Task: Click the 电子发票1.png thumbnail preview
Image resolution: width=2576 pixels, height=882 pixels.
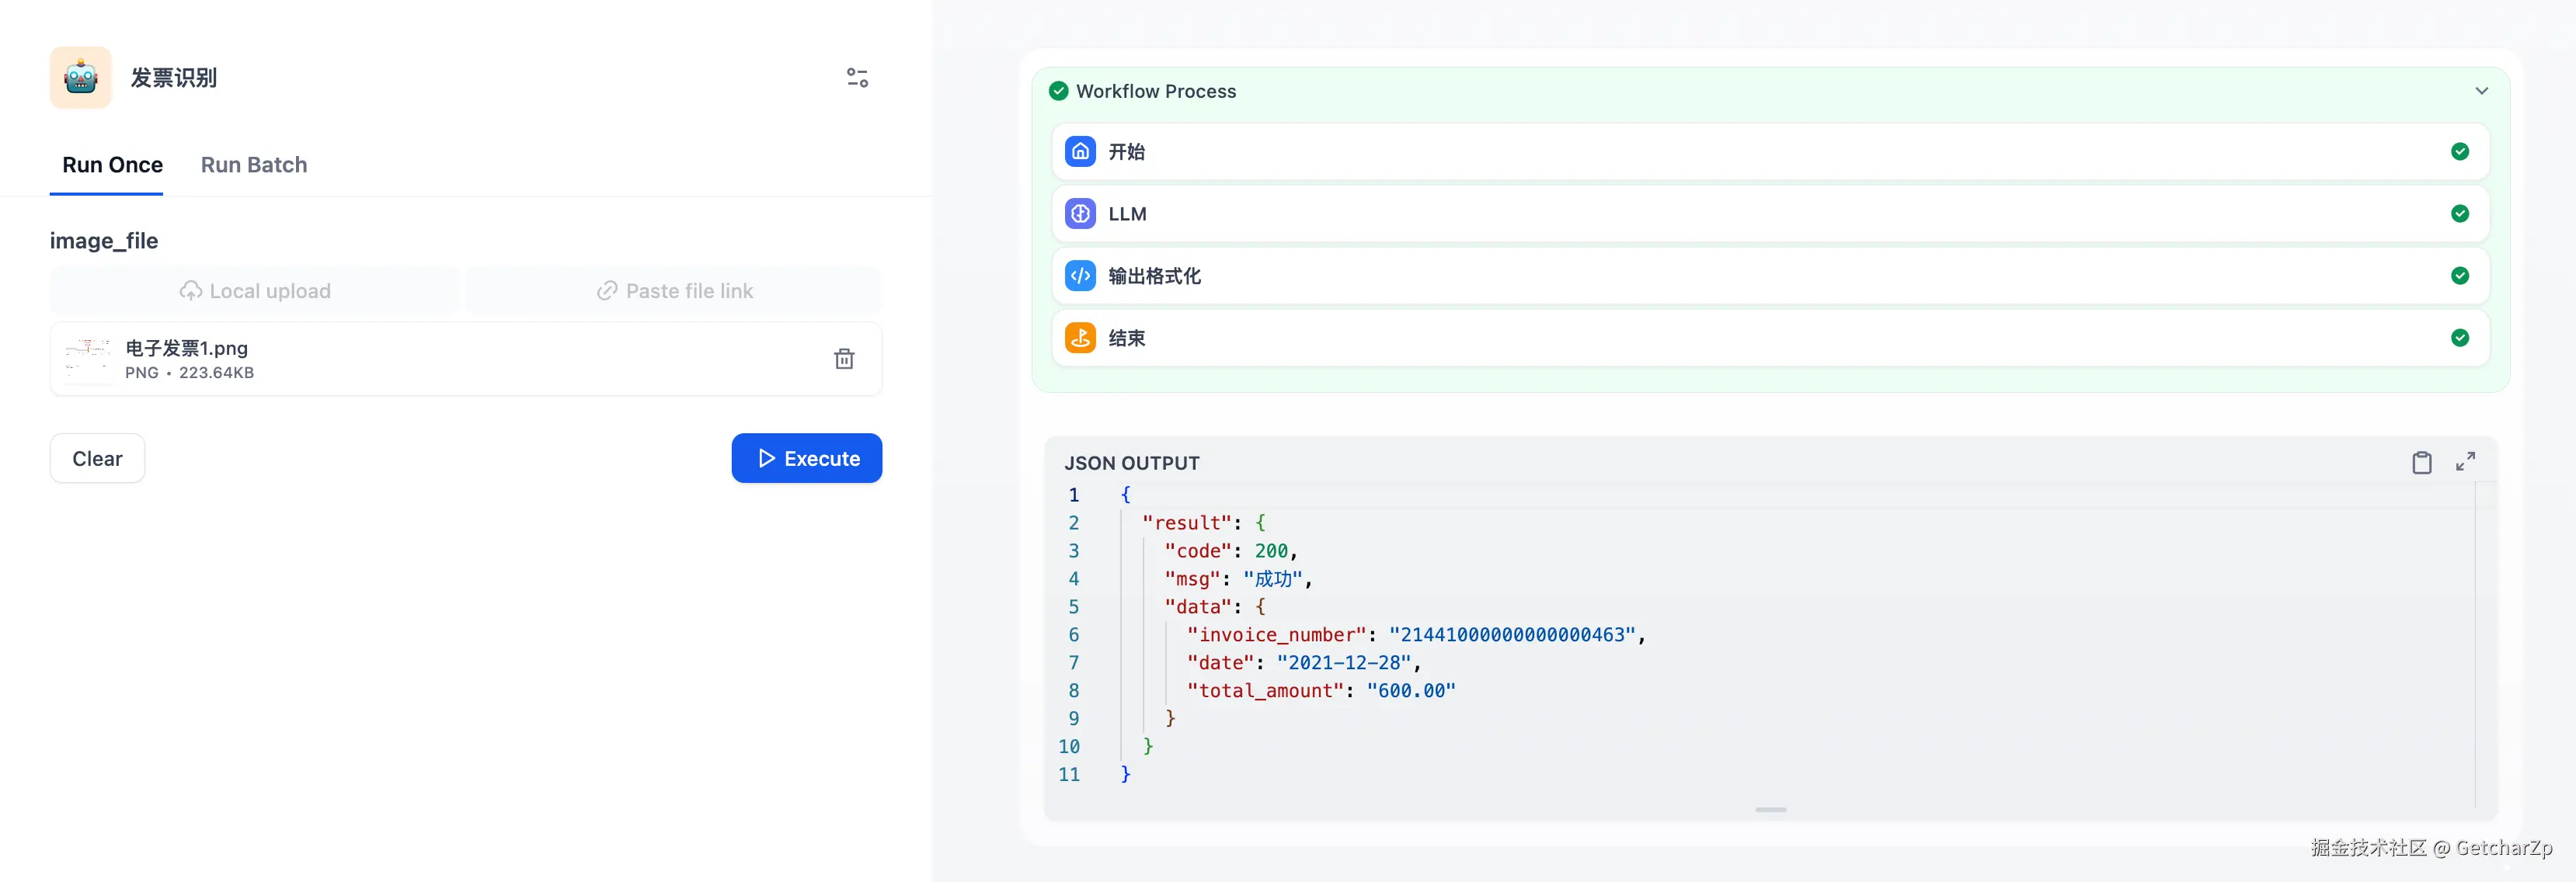Action: point(88,359)
